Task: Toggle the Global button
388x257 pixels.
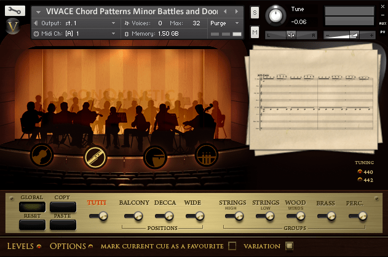Action: [32, 207]
